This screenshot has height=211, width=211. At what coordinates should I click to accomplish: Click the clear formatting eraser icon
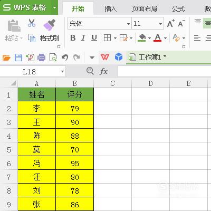pos(176,37)
